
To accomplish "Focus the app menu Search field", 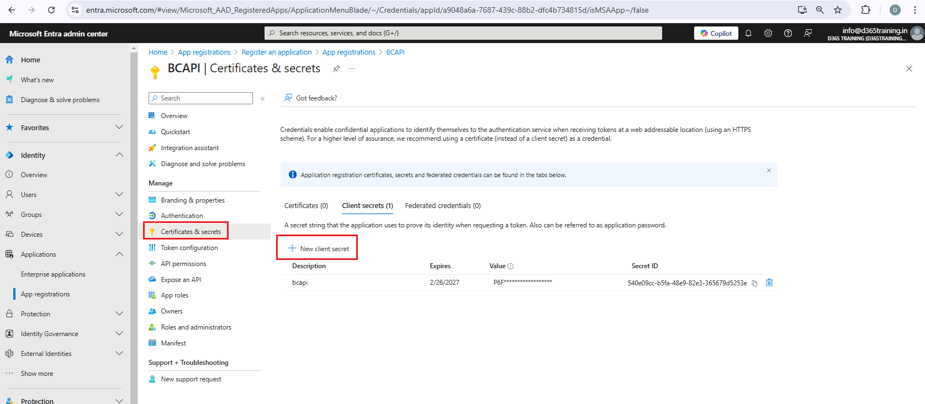I will [200, 98].
